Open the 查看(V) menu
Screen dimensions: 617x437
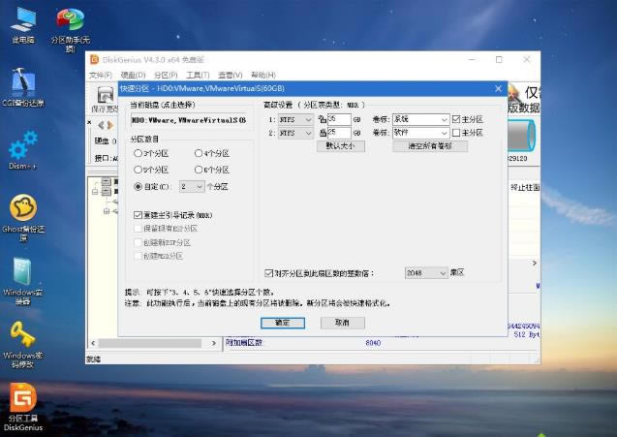[x=231, y=75]
